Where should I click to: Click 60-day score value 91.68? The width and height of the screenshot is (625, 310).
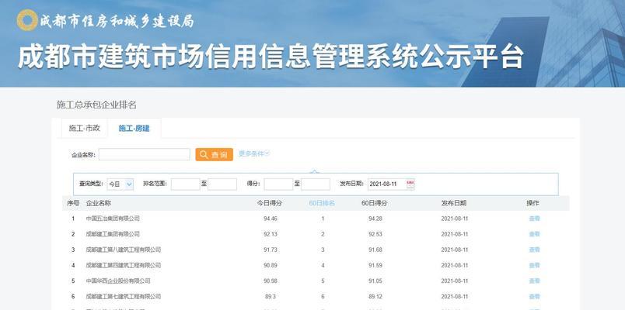coord(375,250)
